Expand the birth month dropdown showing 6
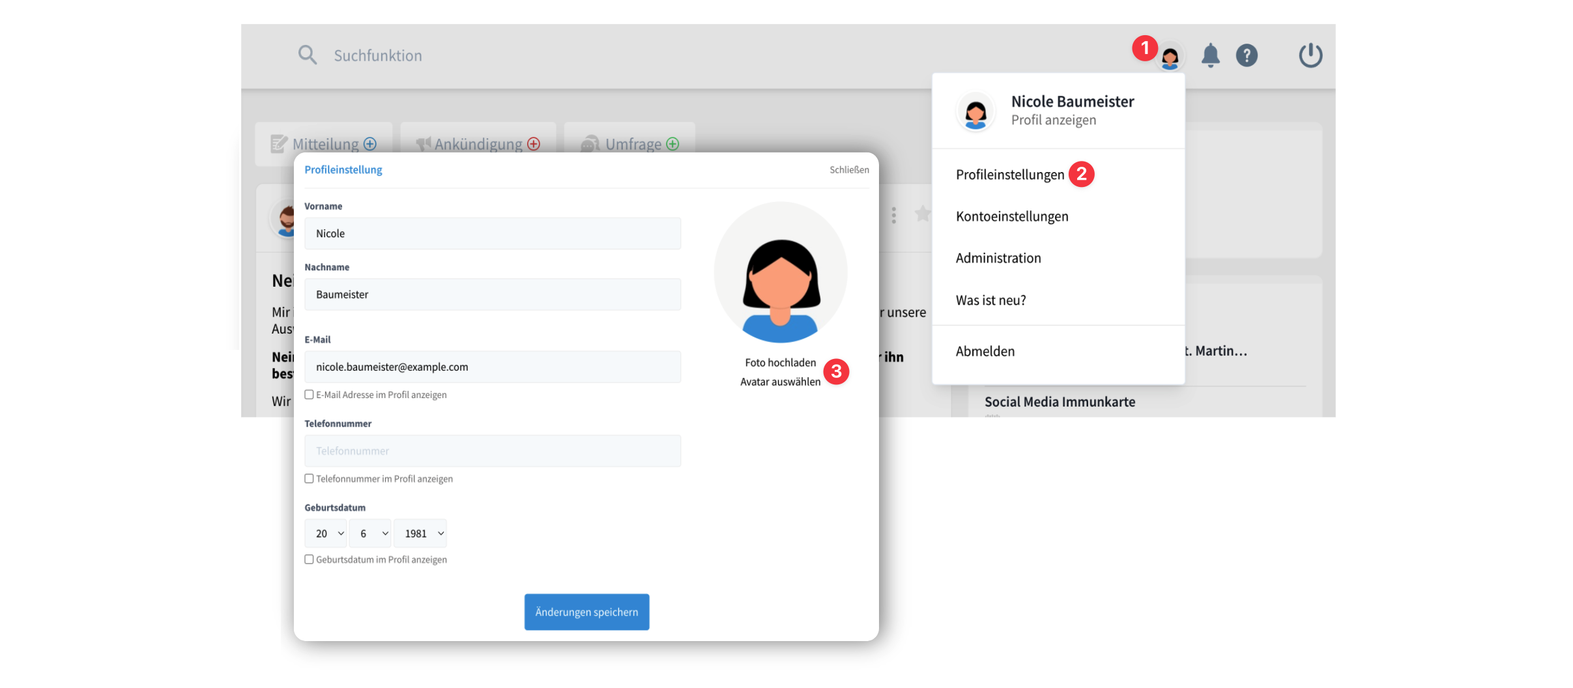The image size is (1573, 688). 370,534
